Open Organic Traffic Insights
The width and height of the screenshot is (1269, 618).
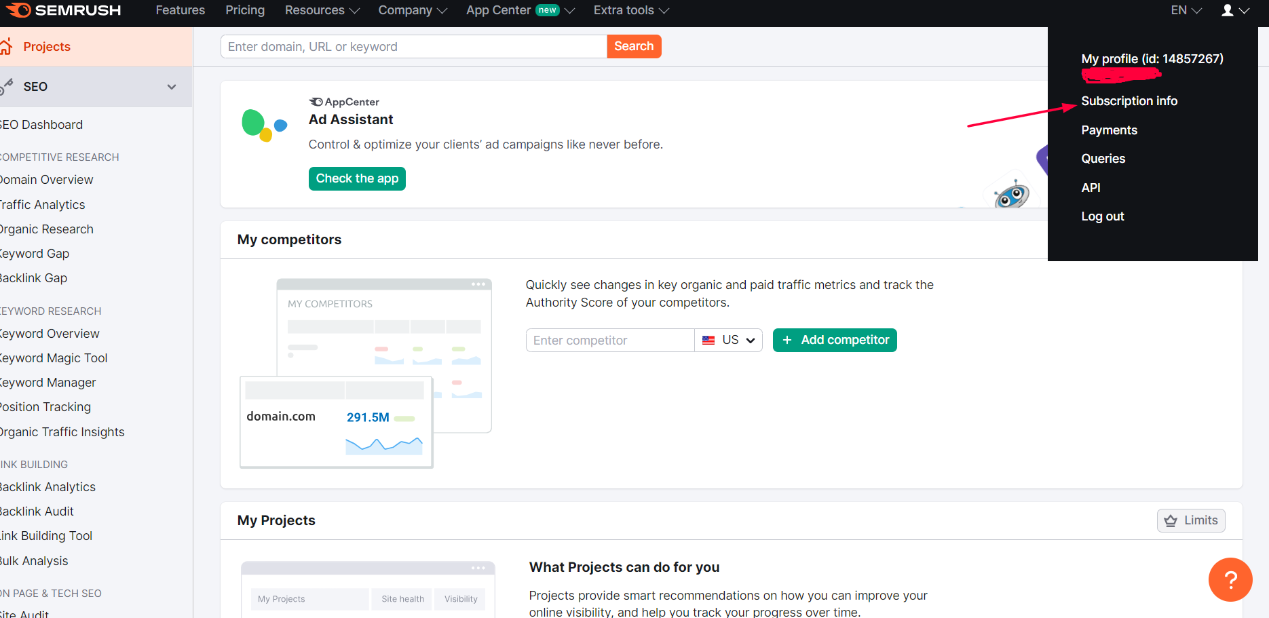pos(62,432)
